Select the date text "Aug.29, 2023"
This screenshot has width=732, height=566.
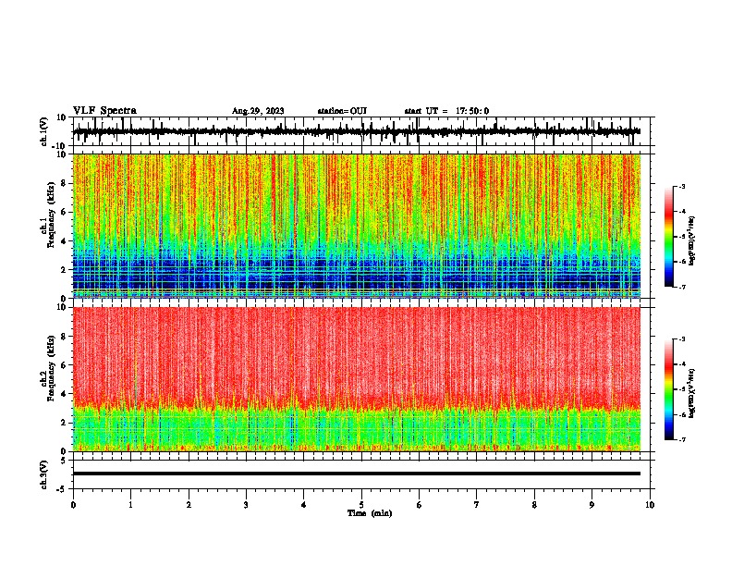coord(258,111)
